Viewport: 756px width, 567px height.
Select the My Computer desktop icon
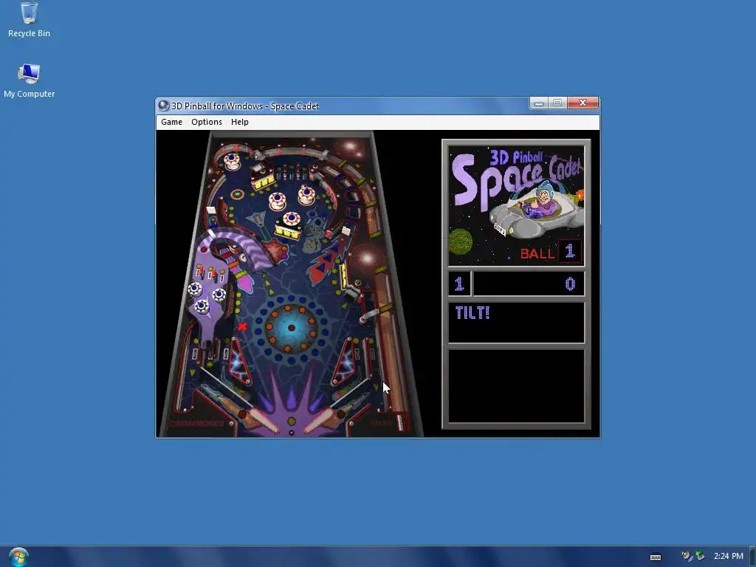(x=29, y=81)
